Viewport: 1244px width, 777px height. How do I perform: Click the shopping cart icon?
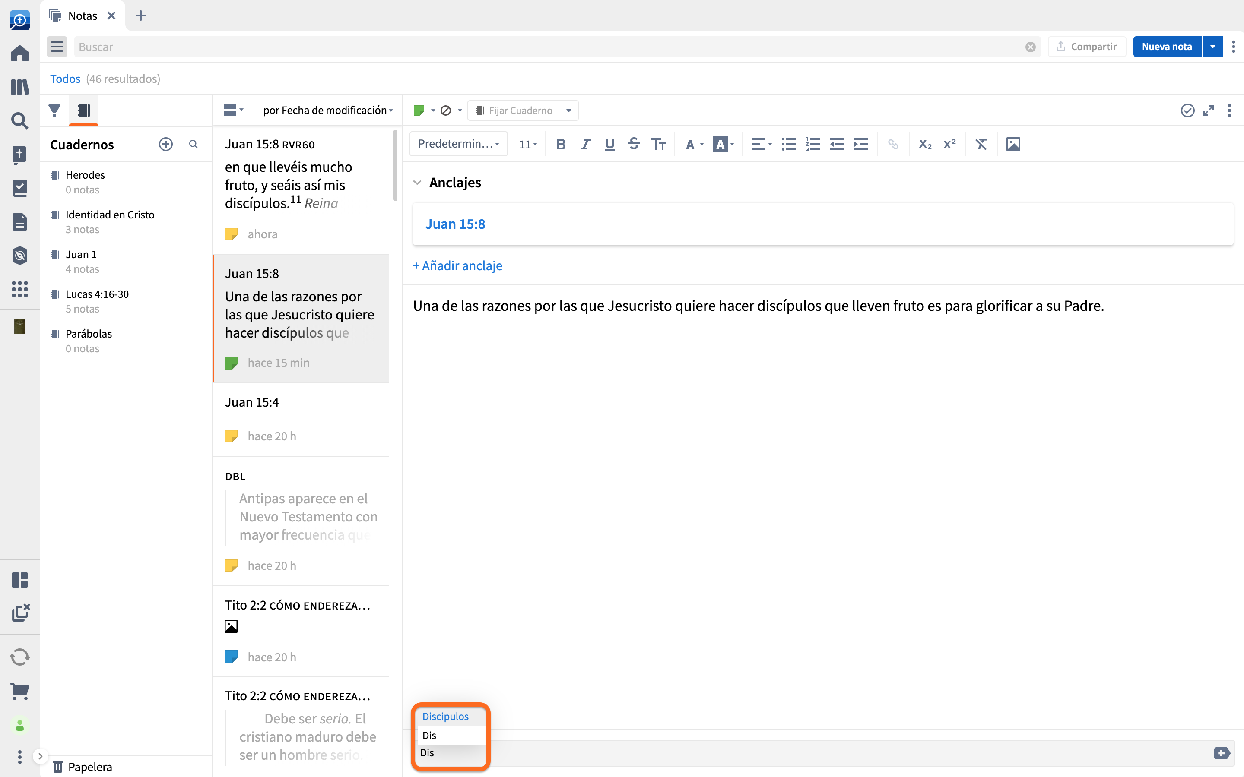pos(19,691)
